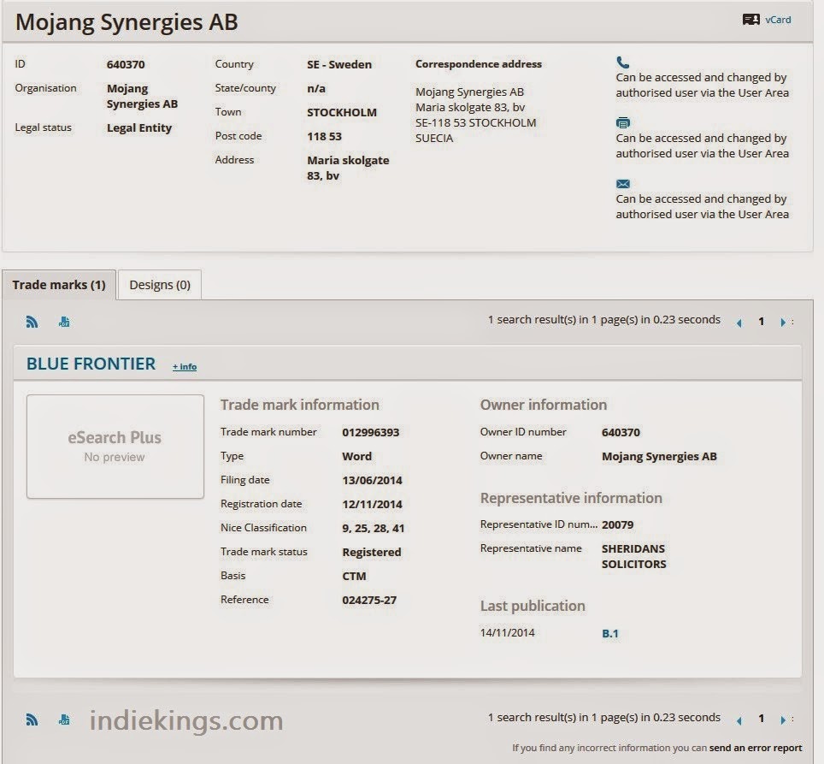Select the Word type value
Screen dimensions: 824x764
click(356, 456)
